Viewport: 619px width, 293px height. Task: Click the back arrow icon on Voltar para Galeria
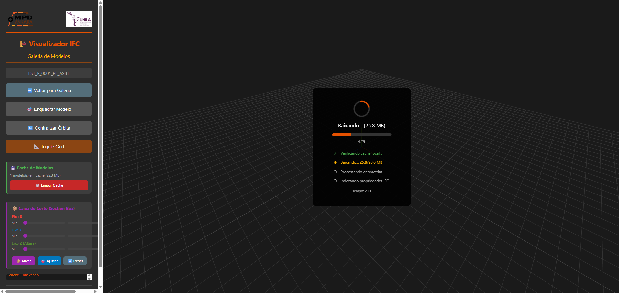pyautogui.click(x=29, y=90)
